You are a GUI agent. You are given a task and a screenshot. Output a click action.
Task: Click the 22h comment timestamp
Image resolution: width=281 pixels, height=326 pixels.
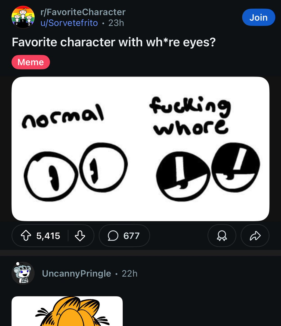(129, 274)
